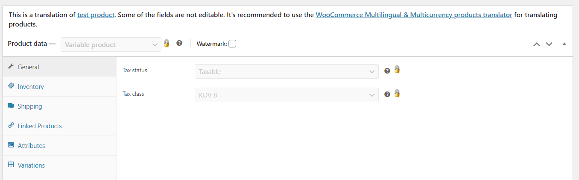Open the Variable product type dropdown

click(111, 44)
